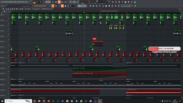Select the playlist Draw pencil tool

pos(6,9)
